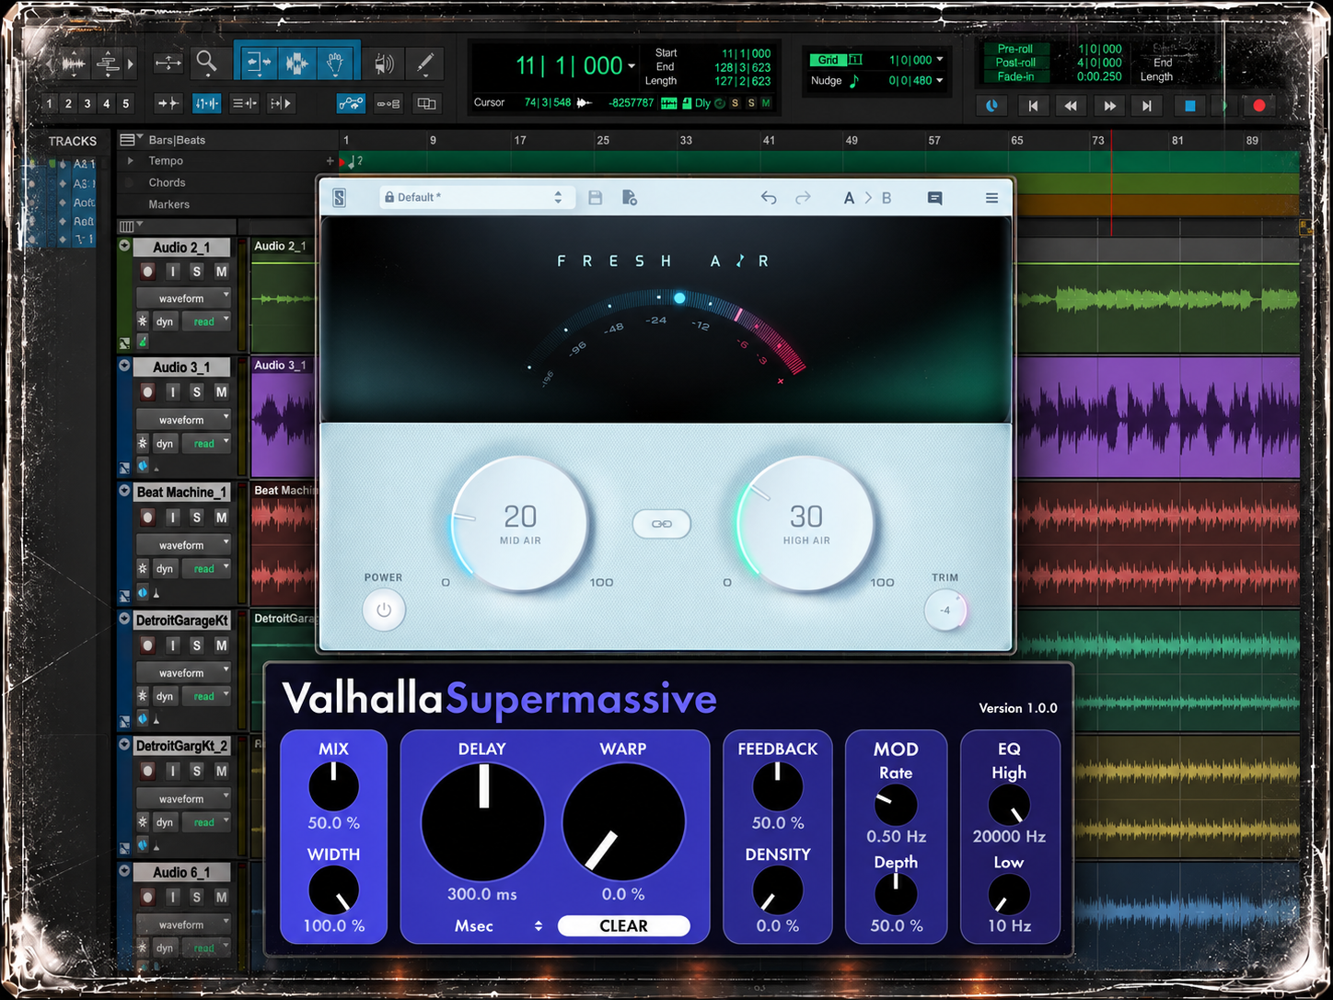1333x1000 pixels.
Task: Open Fresh Air comment tooltip icon
Action: pos(934,198)
